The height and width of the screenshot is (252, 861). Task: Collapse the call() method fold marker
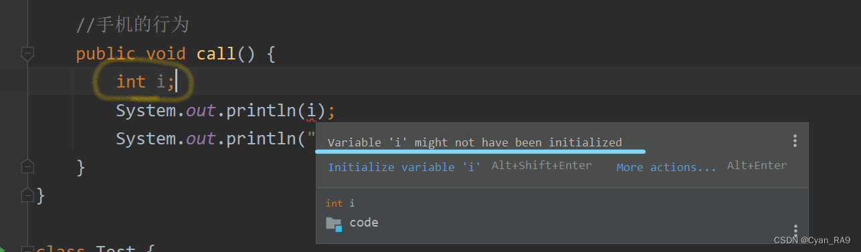point(27,53)
